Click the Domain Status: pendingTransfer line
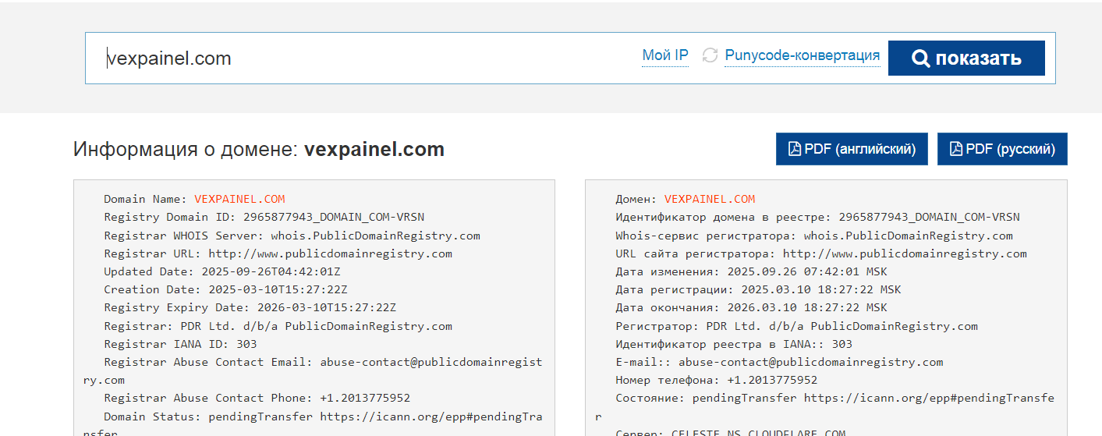This screenshot has width=1102, height=436. pos(313,425)
